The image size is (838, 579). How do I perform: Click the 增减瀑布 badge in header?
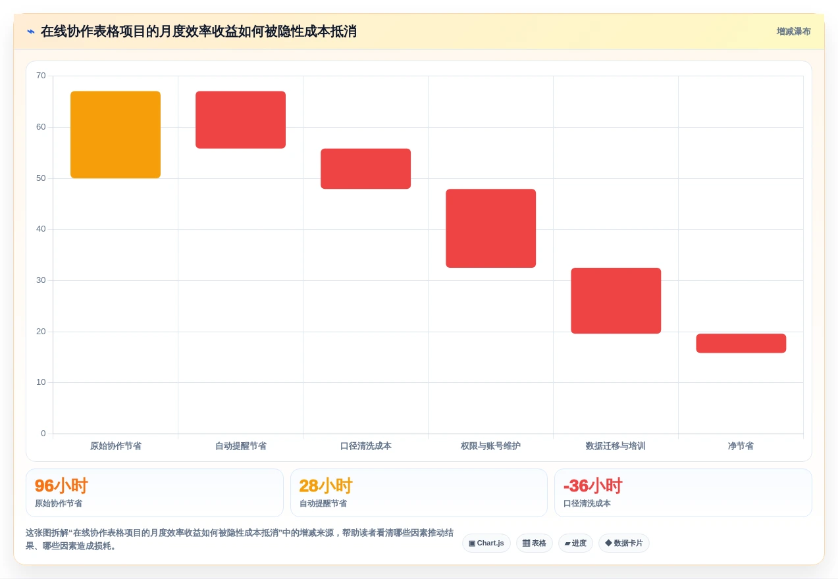tap(793, 32)
